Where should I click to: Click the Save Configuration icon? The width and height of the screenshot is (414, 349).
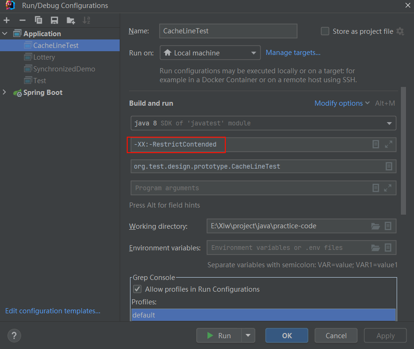coord(54,20)
